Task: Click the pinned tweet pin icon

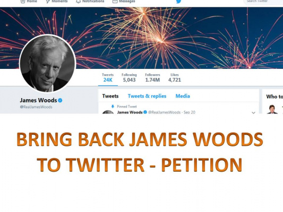Action: 113,107
